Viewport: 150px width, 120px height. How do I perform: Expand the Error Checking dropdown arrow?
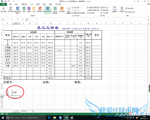point(109,10)
